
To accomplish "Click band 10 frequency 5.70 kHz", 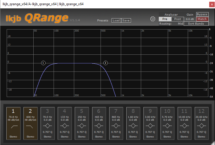I will (x=167, y=117).
